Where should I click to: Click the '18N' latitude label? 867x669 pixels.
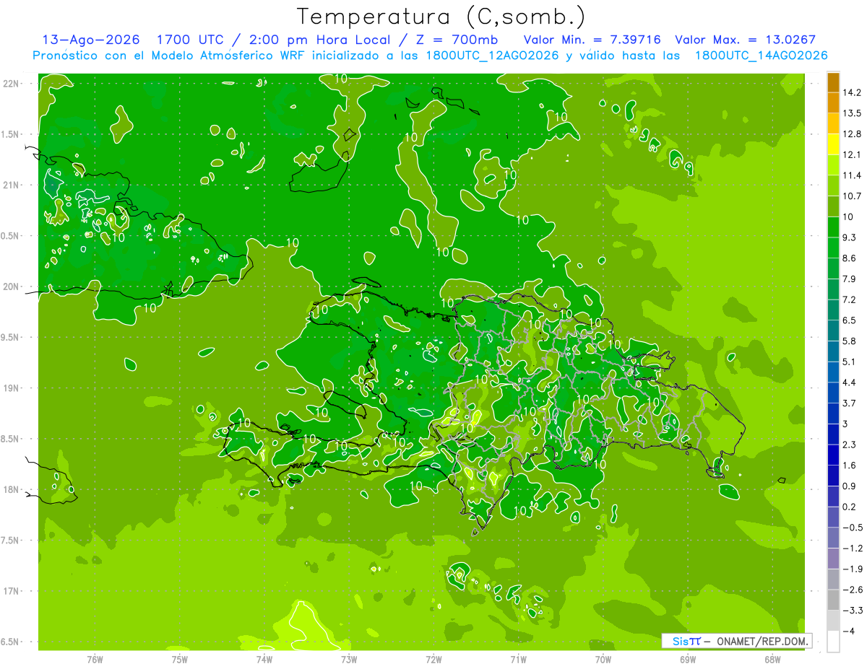click(x=12, y=490)
